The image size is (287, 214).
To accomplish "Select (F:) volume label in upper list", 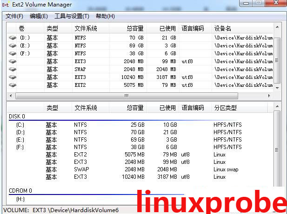I will coord(25,53).
